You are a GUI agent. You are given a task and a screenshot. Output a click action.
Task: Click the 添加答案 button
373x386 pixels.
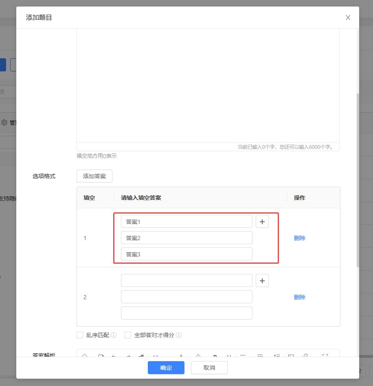pyautogui.click(x=94, y=176)
